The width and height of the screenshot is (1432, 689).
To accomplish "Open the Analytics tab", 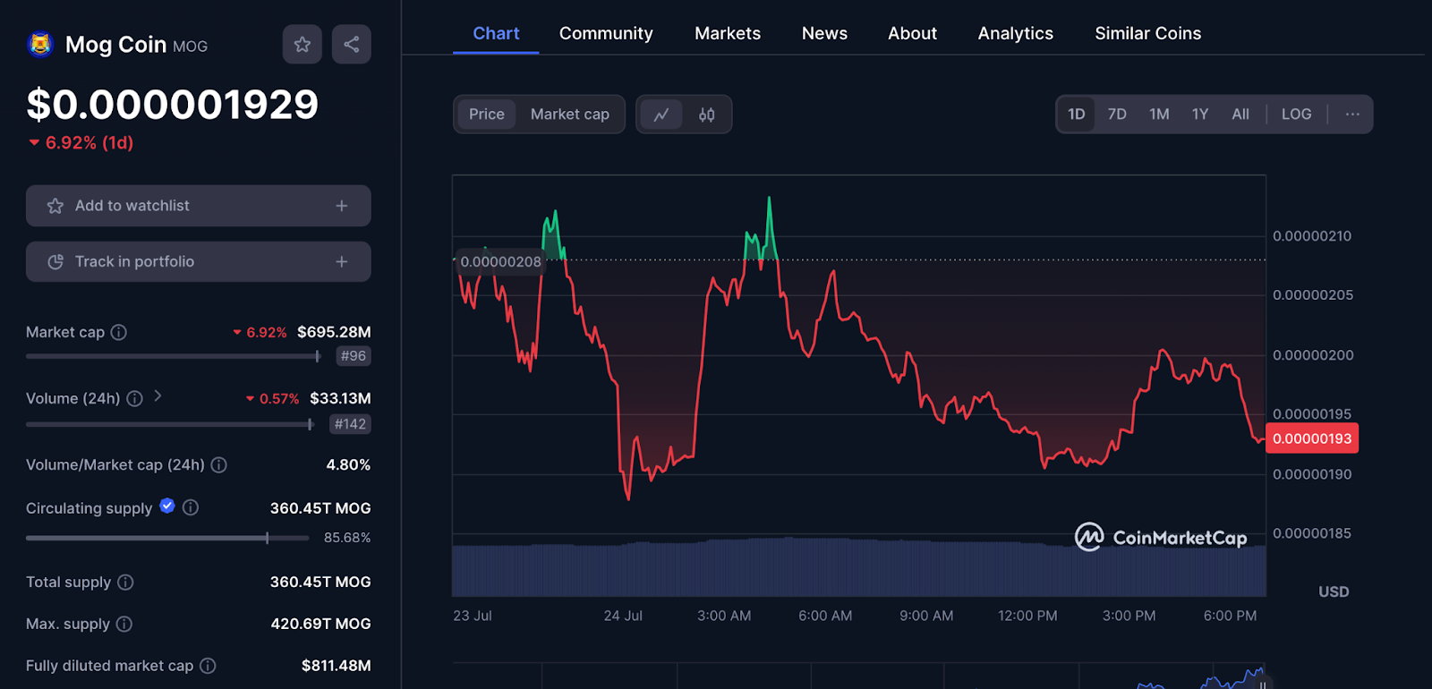I will tap(1016, 34).
